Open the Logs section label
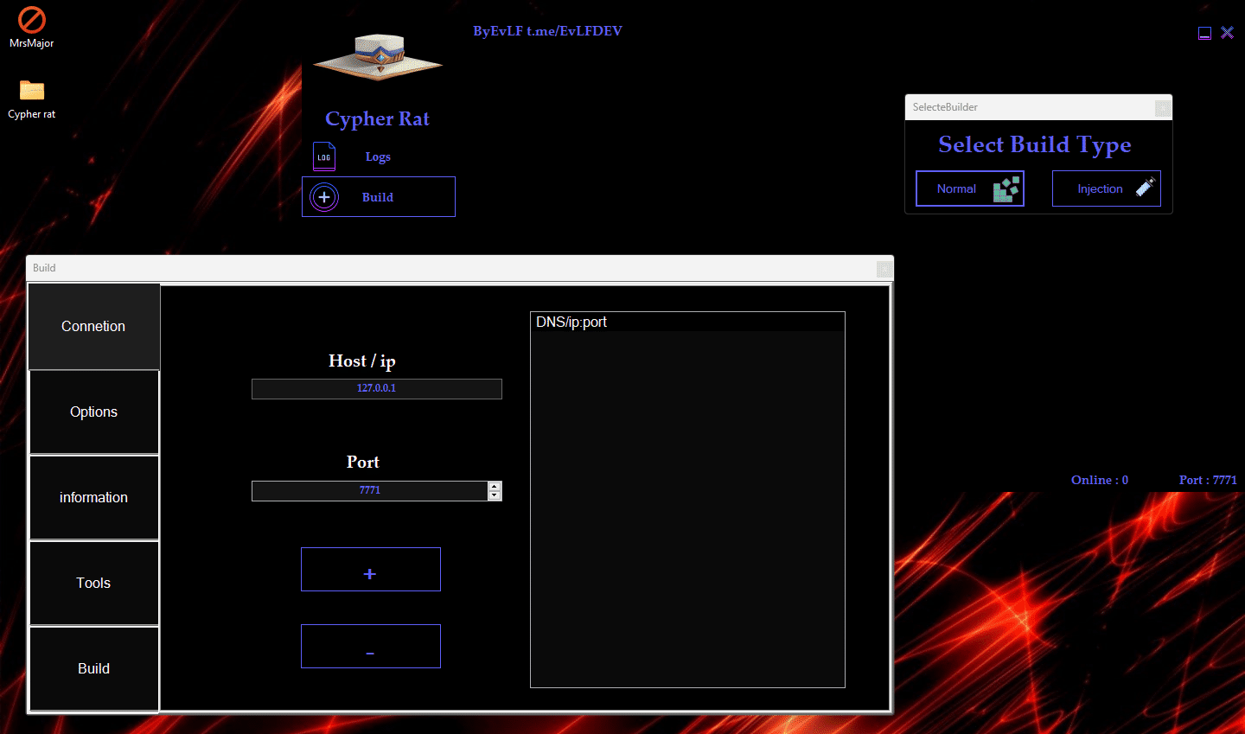1245x734 pixels. click(378, 156)
